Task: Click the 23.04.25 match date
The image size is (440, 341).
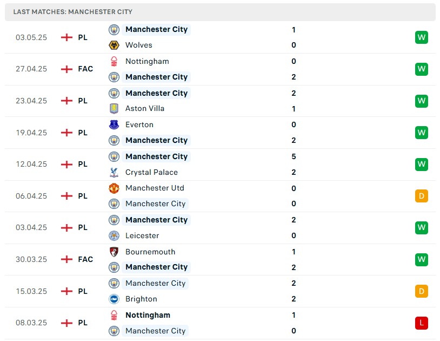Action: (x=31, y=101)
